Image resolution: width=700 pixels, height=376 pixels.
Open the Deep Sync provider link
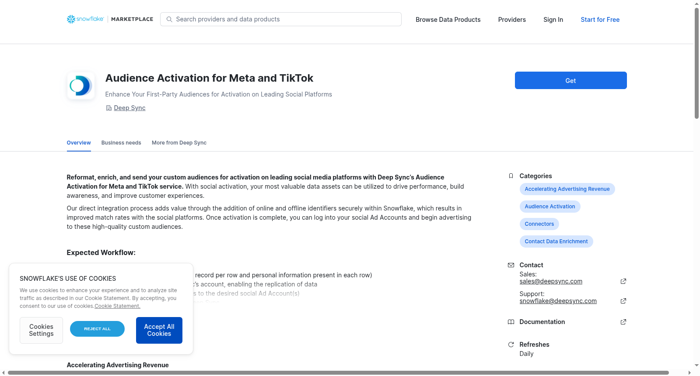pos(129,108)
